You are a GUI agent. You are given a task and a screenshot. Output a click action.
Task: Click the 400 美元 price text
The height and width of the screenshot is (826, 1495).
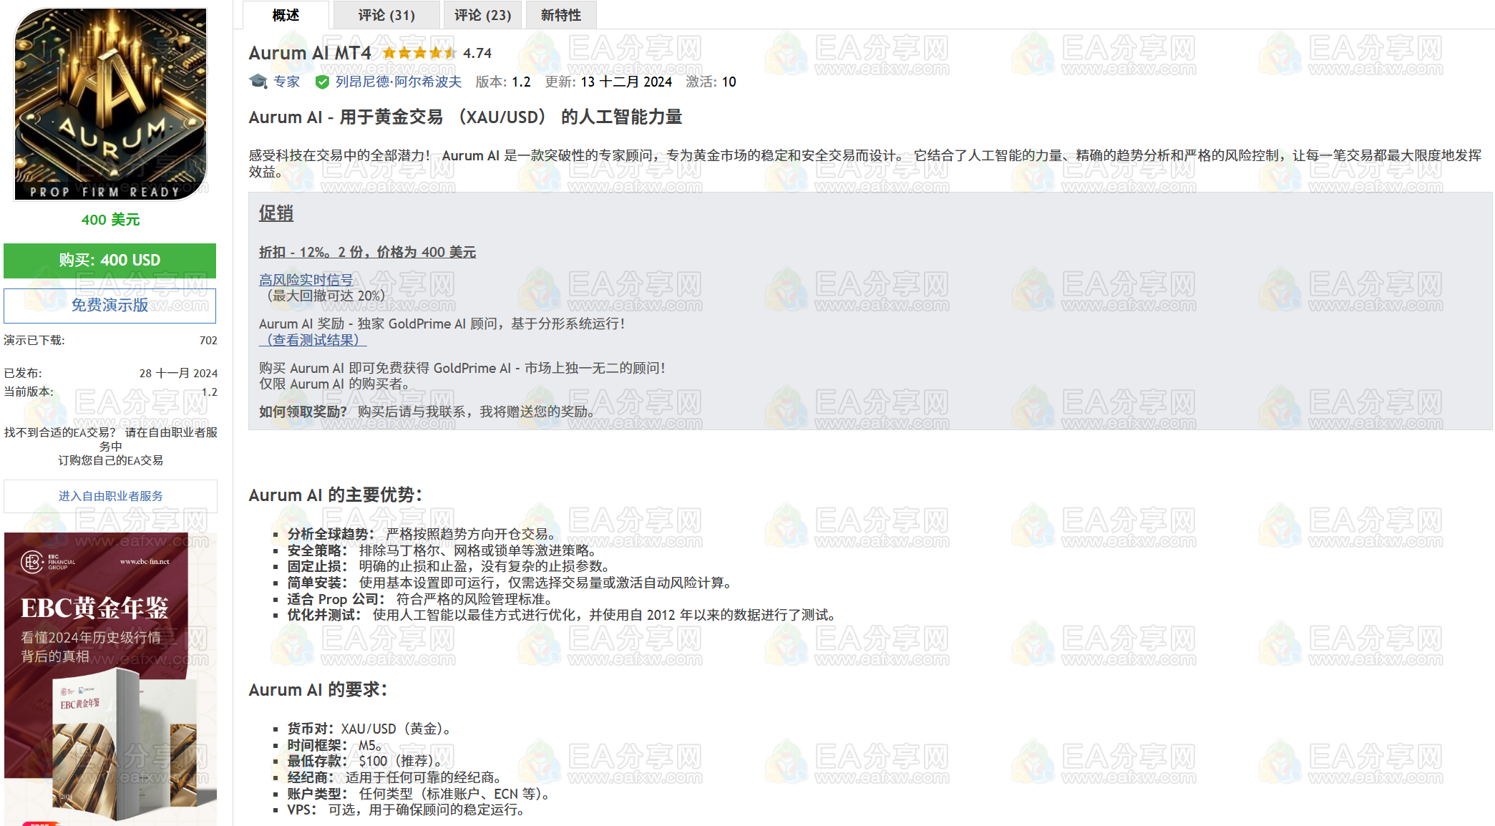tap(110, 220)
